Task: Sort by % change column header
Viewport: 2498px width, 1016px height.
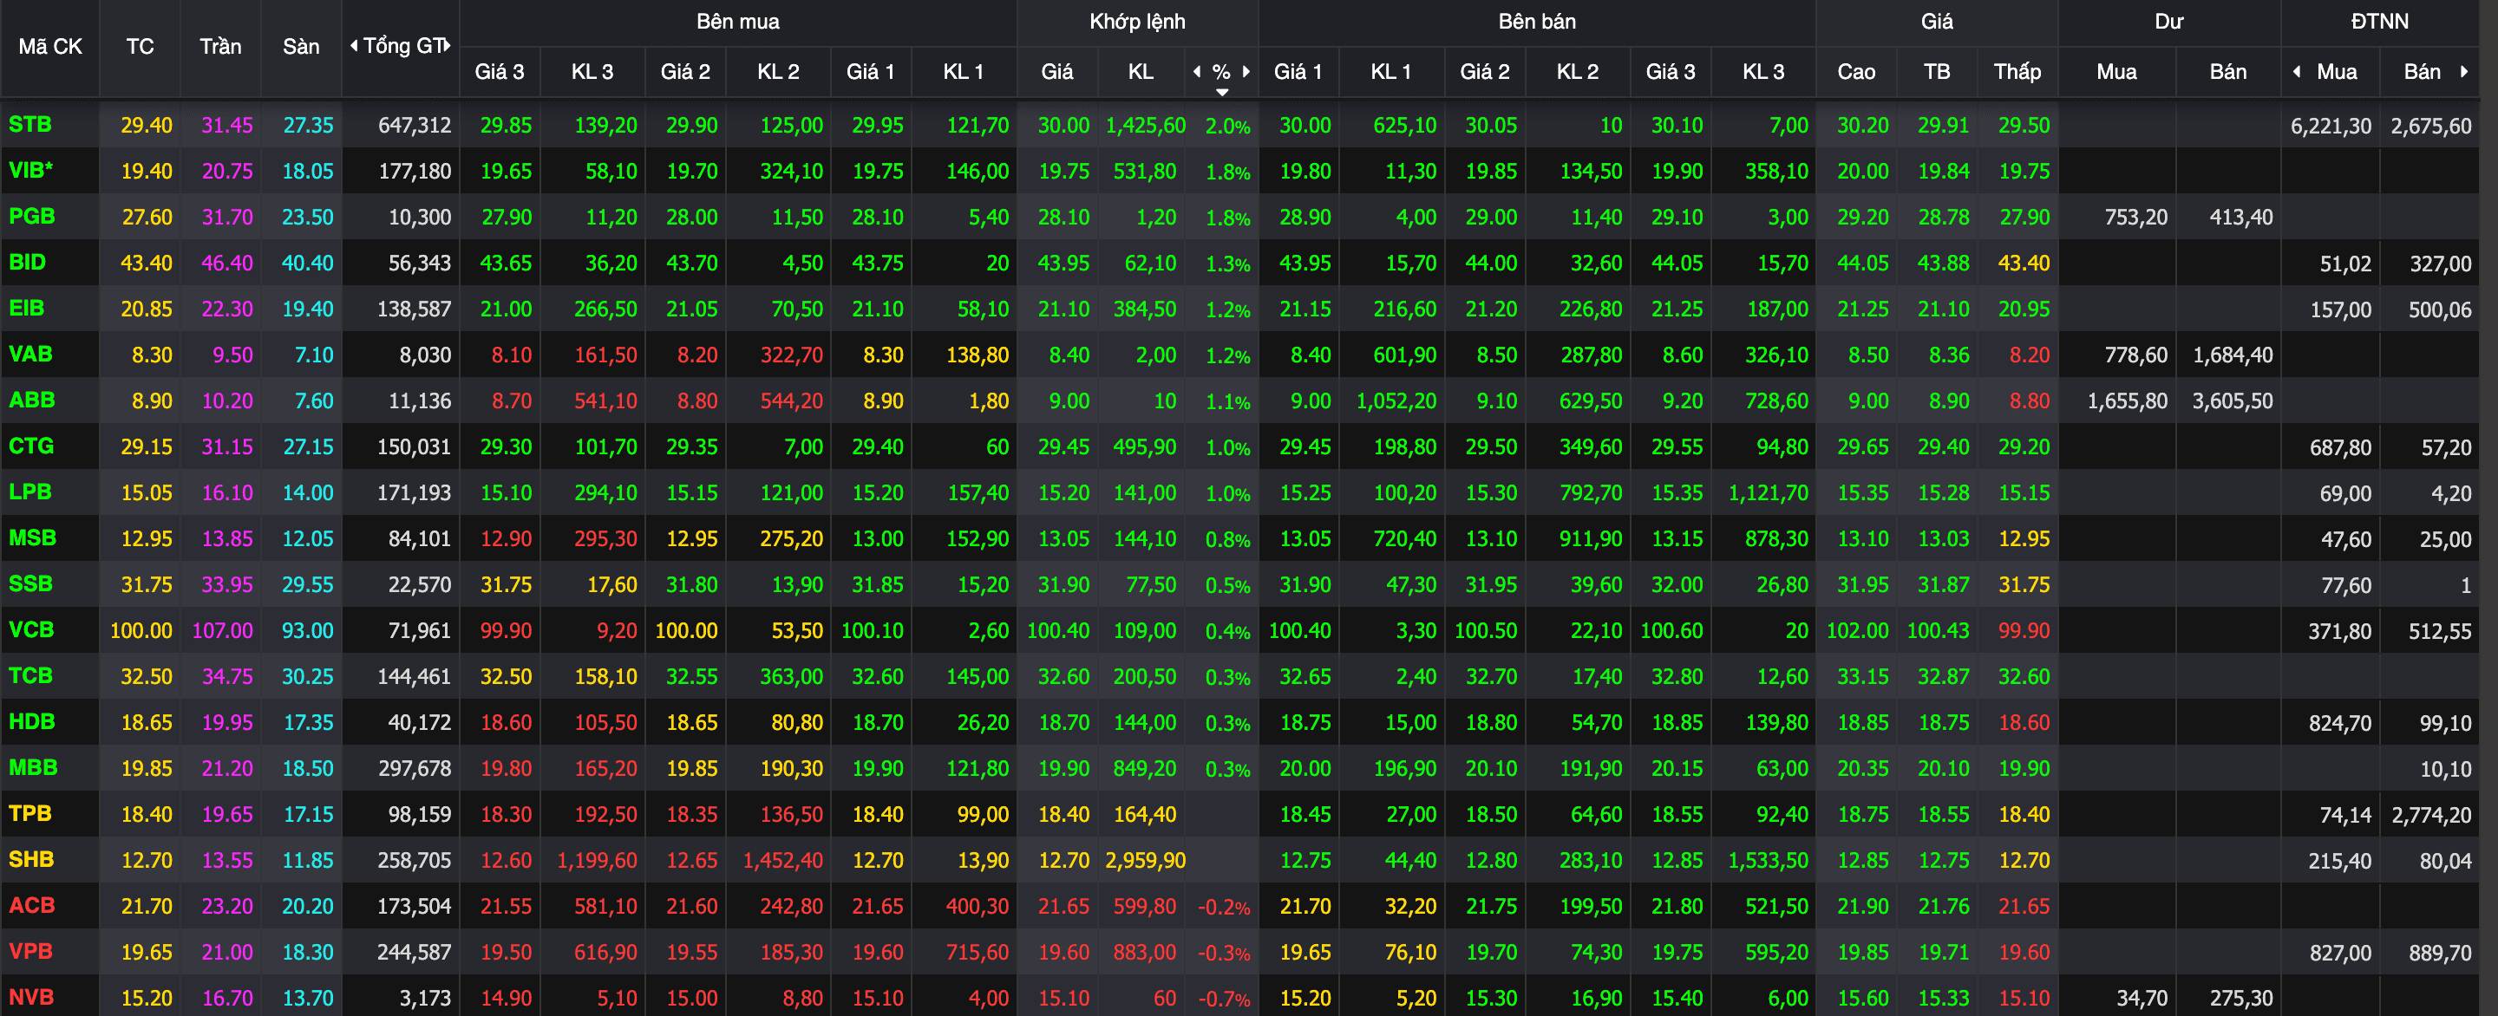Action: pos(1222,72)
